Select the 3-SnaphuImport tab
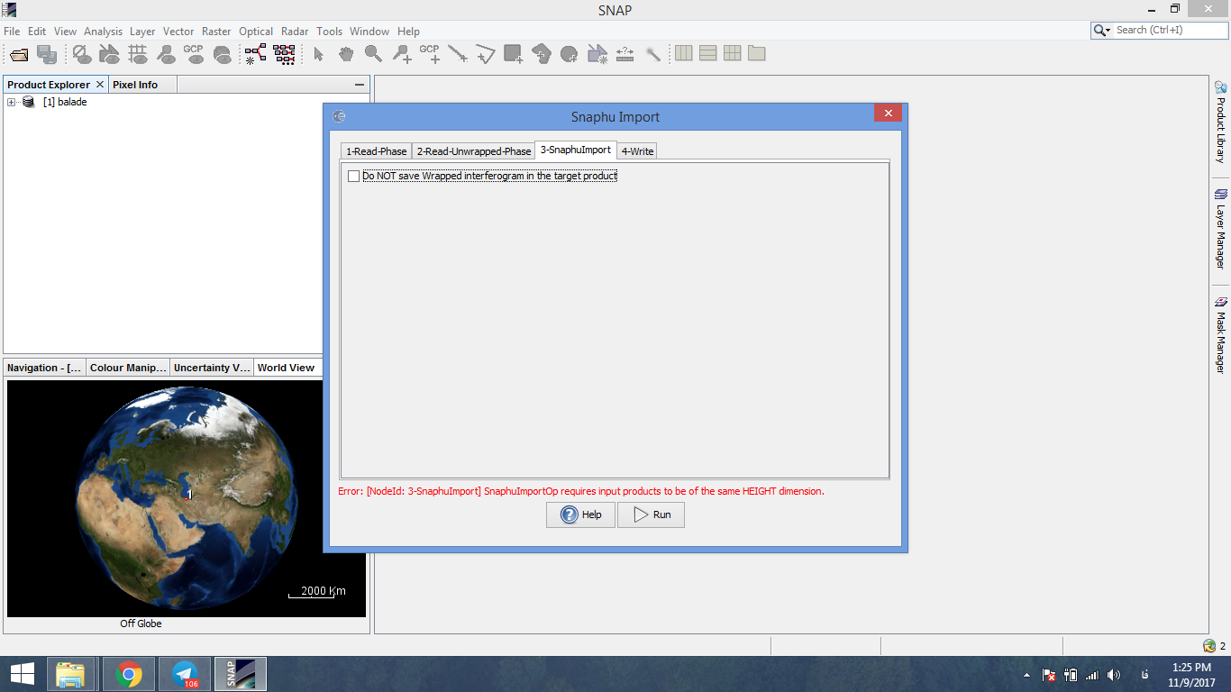Image resolution: width=1231 pixels, height=692 pixels. [576, 150]
